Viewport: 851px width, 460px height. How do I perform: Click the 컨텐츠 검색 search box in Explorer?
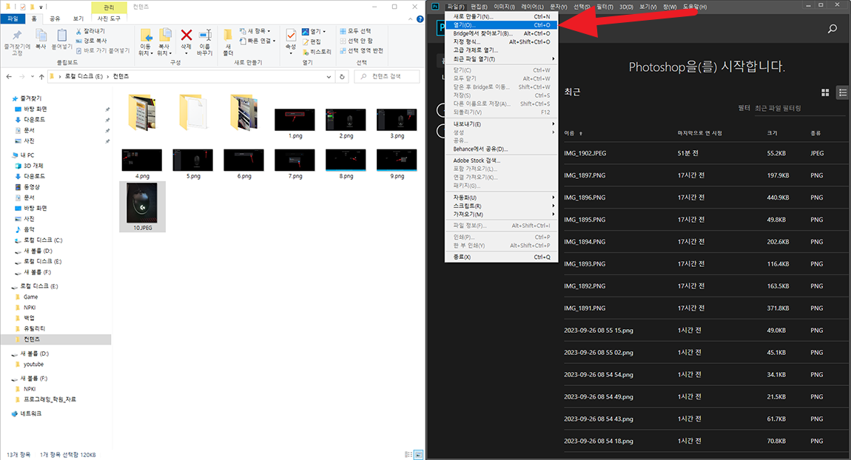pyautogui.click(x=387, y=76)
